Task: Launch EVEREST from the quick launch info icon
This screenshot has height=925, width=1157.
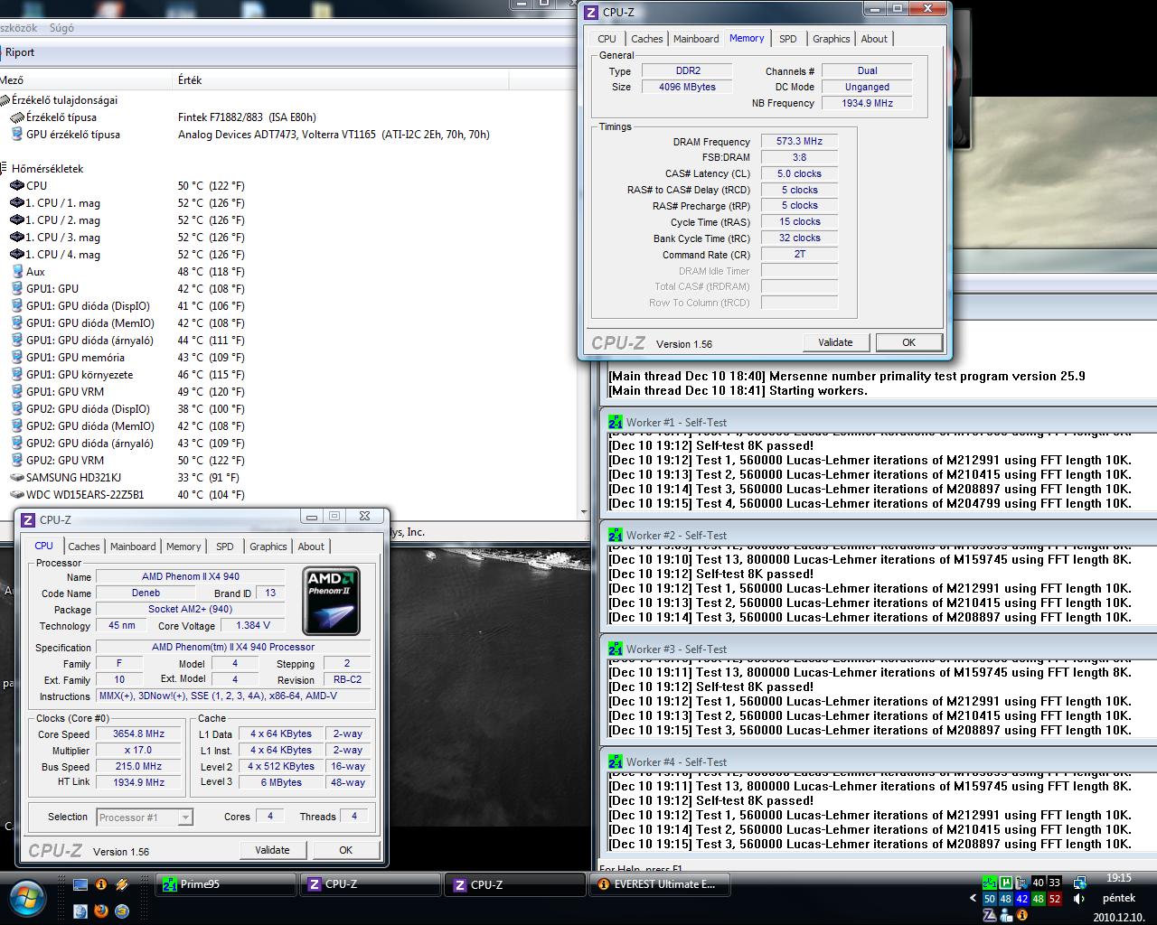Action: click(x=101, y=884)
